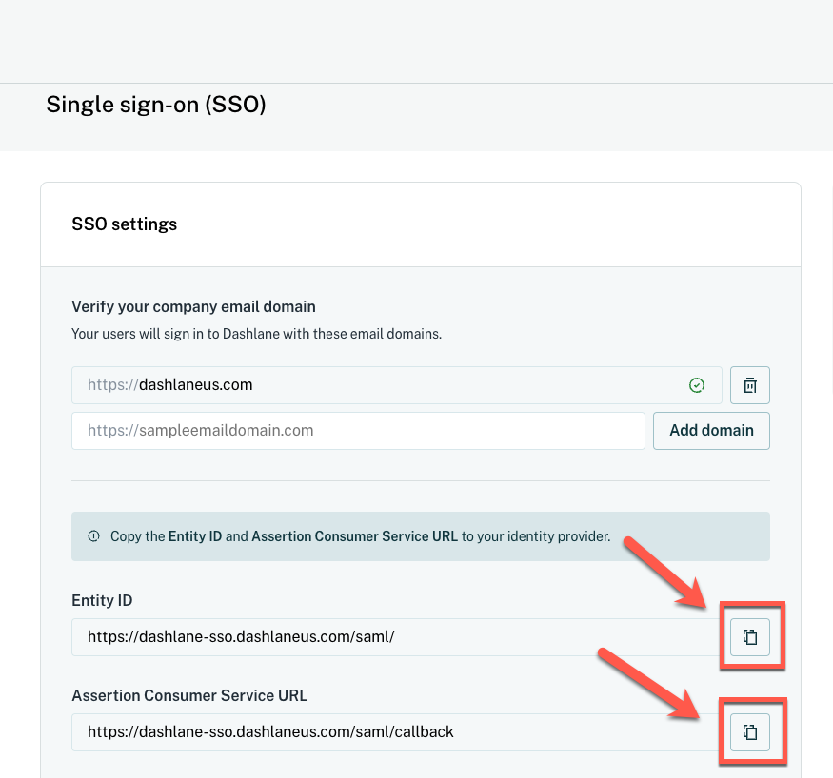Copy the Entity ID to clipboard
Screen dimensions: 833x778
point(749,637)
